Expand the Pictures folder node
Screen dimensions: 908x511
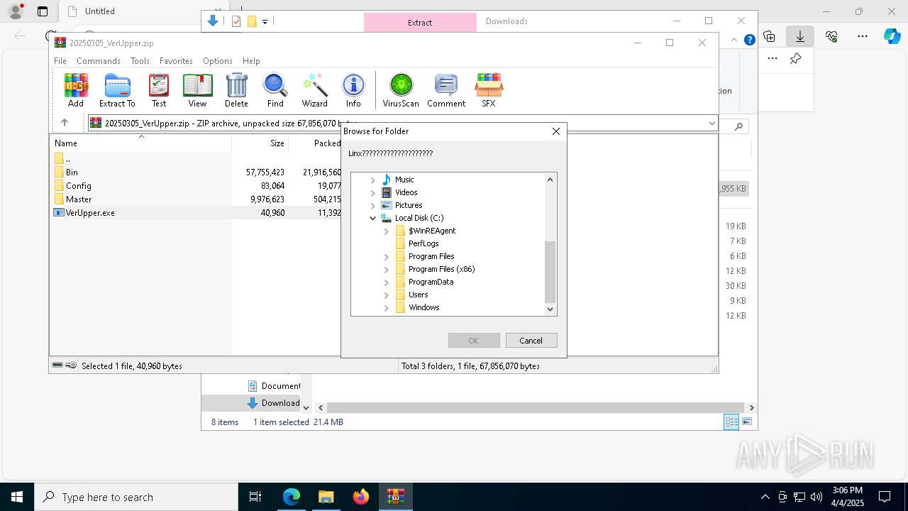coord(373,205)
